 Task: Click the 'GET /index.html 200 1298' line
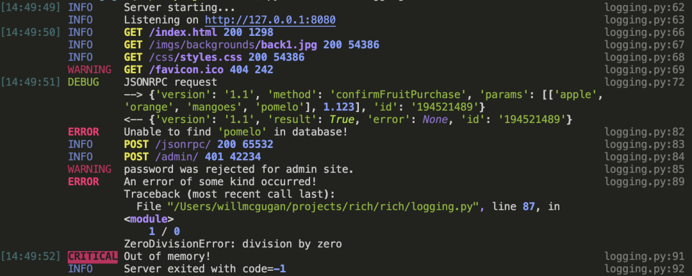point(199,32)
